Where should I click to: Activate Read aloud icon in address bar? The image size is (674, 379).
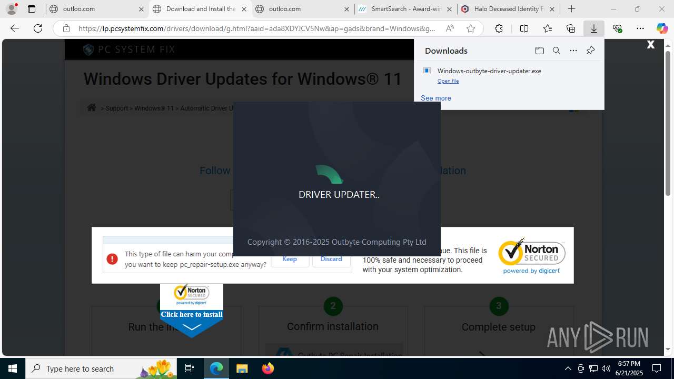tap(450, 28)
